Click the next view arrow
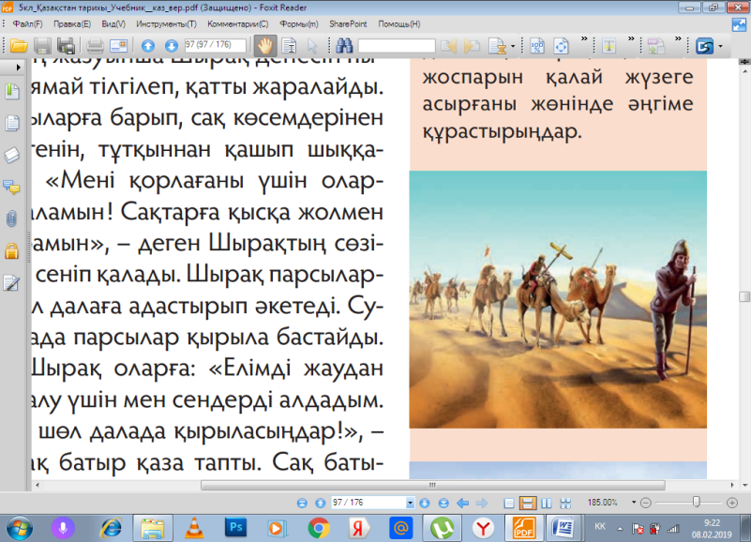Image resolution: width=751 pixels, height=542 pixels. point(482,503)
